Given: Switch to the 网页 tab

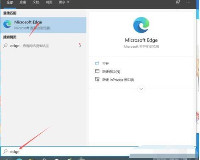Looking at the screenshot, I should point(49,2).
